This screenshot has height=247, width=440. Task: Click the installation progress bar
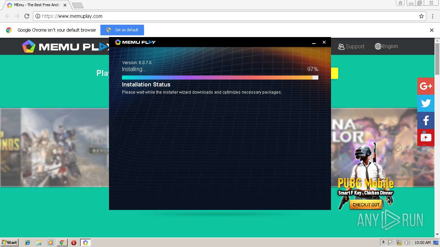220,78
